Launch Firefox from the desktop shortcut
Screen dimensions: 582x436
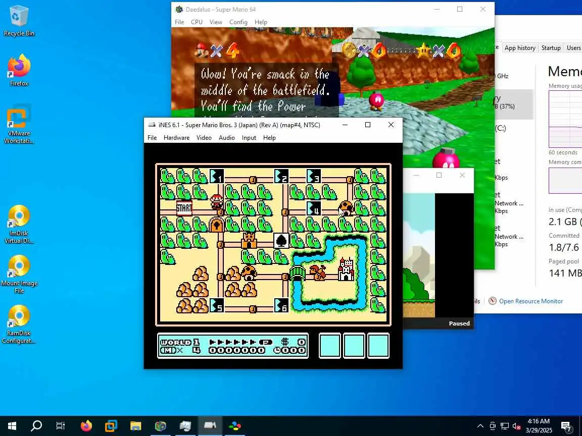pyautogui.click(x=19, y=71)
